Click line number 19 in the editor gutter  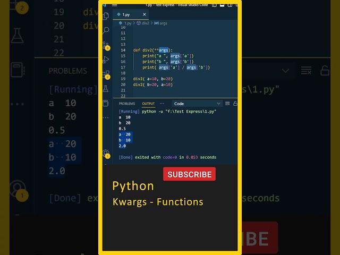(x=123, y=79)
